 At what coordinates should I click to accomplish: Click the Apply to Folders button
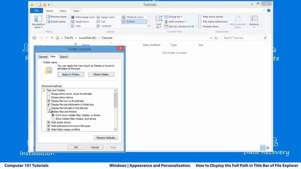point(71,74)
